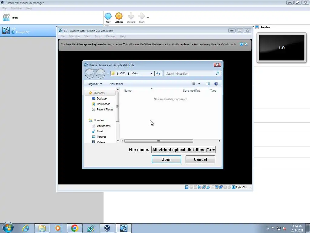The width and height of the screenshot is (310, 233).
Task: Toggle the preview pane
Action: 208,84
